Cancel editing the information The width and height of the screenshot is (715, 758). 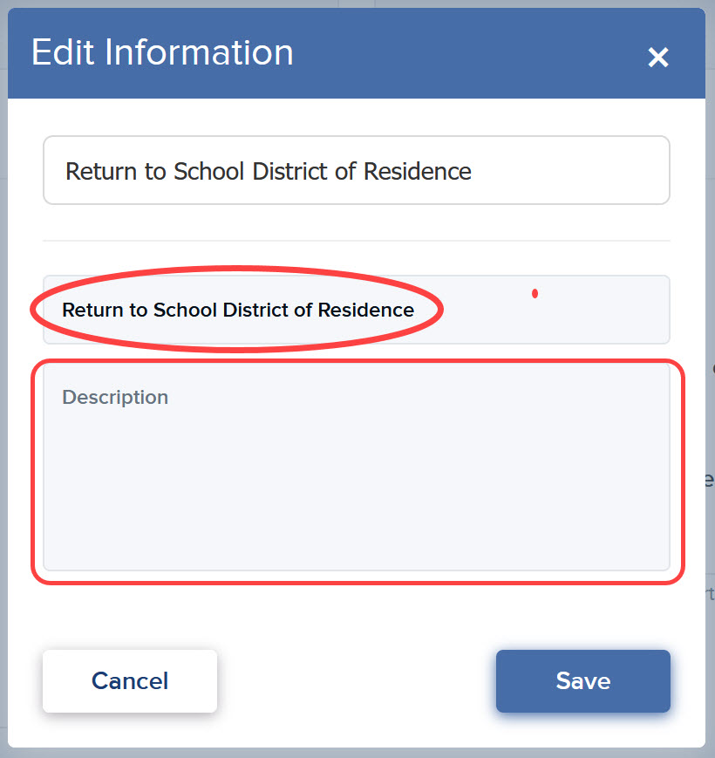coord(130,680)
